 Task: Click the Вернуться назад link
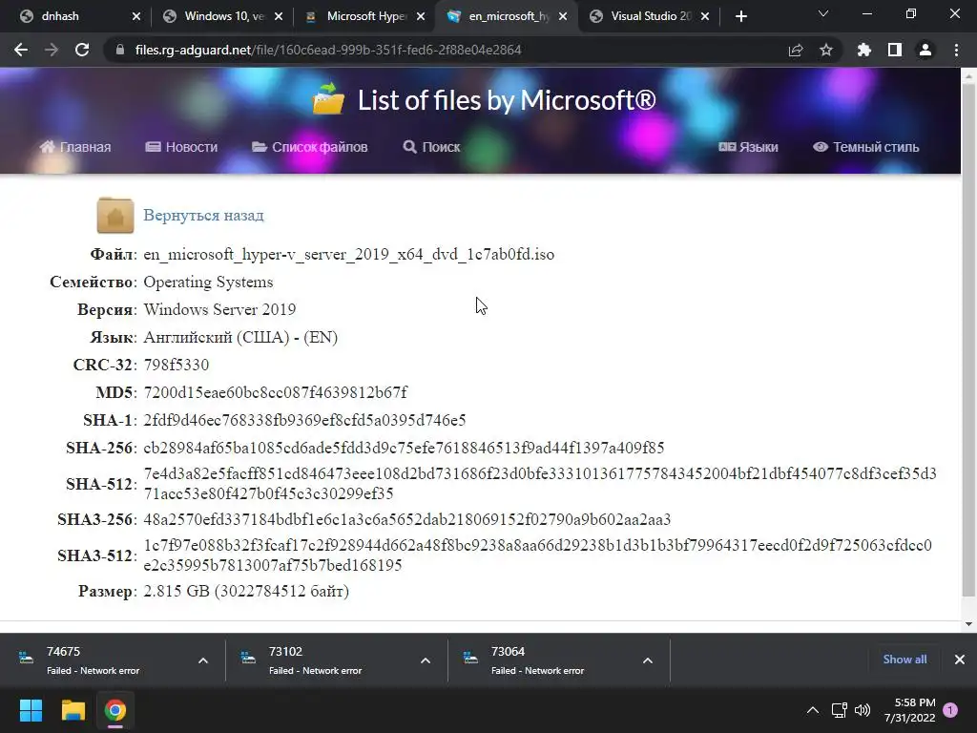[x=204, y=215]
